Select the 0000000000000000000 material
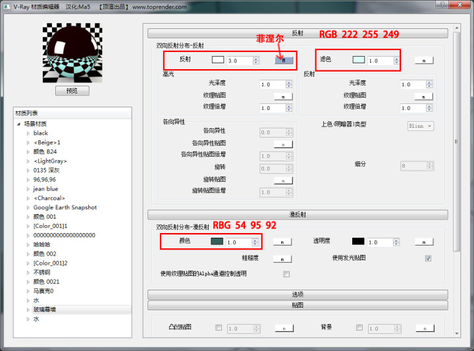 coord(64,235)
